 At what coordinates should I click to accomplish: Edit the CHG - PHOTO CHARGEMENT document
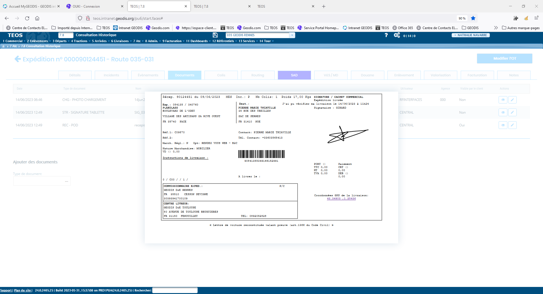tap(512, 100)
